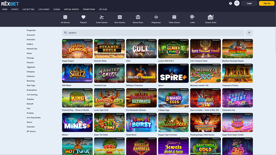Open the filter icon beside search
This screenshot has width=276, height=155.
[x=249, y=33]
